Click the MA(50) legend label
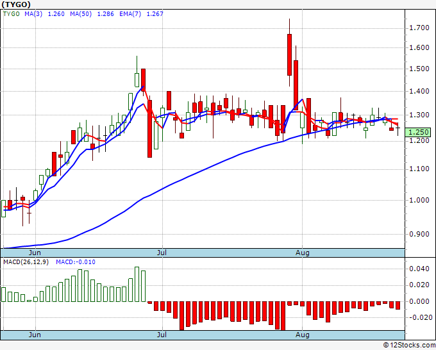The image size is (436, 350). point(81,14)
